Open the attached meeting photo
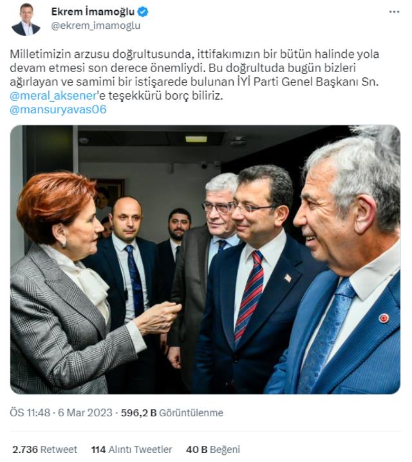 [205, 259]
